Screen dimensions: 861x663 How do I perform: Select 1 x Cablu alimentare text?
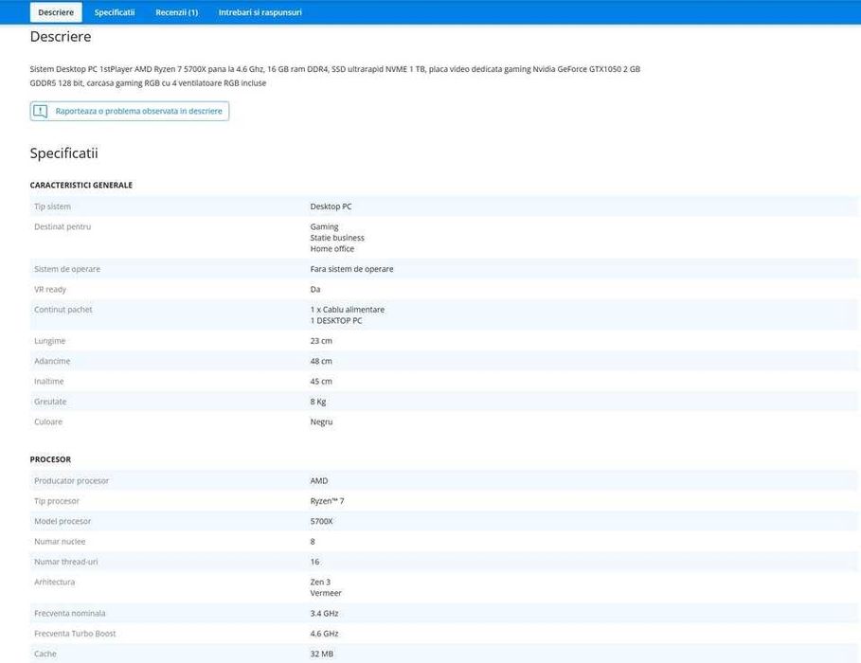(x=347, y=310)
